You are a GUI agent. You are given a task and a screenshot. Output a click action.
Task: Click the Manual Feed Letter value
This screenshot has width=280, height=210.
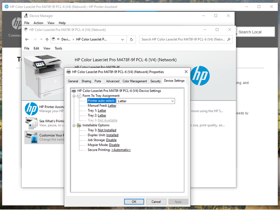(x=112, y=106)
